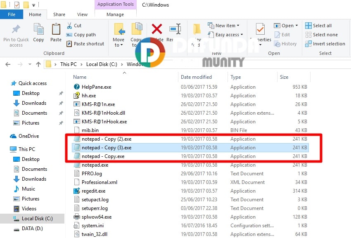
Task: Switch to the Share ribbon tab
Action: (59, 14)
